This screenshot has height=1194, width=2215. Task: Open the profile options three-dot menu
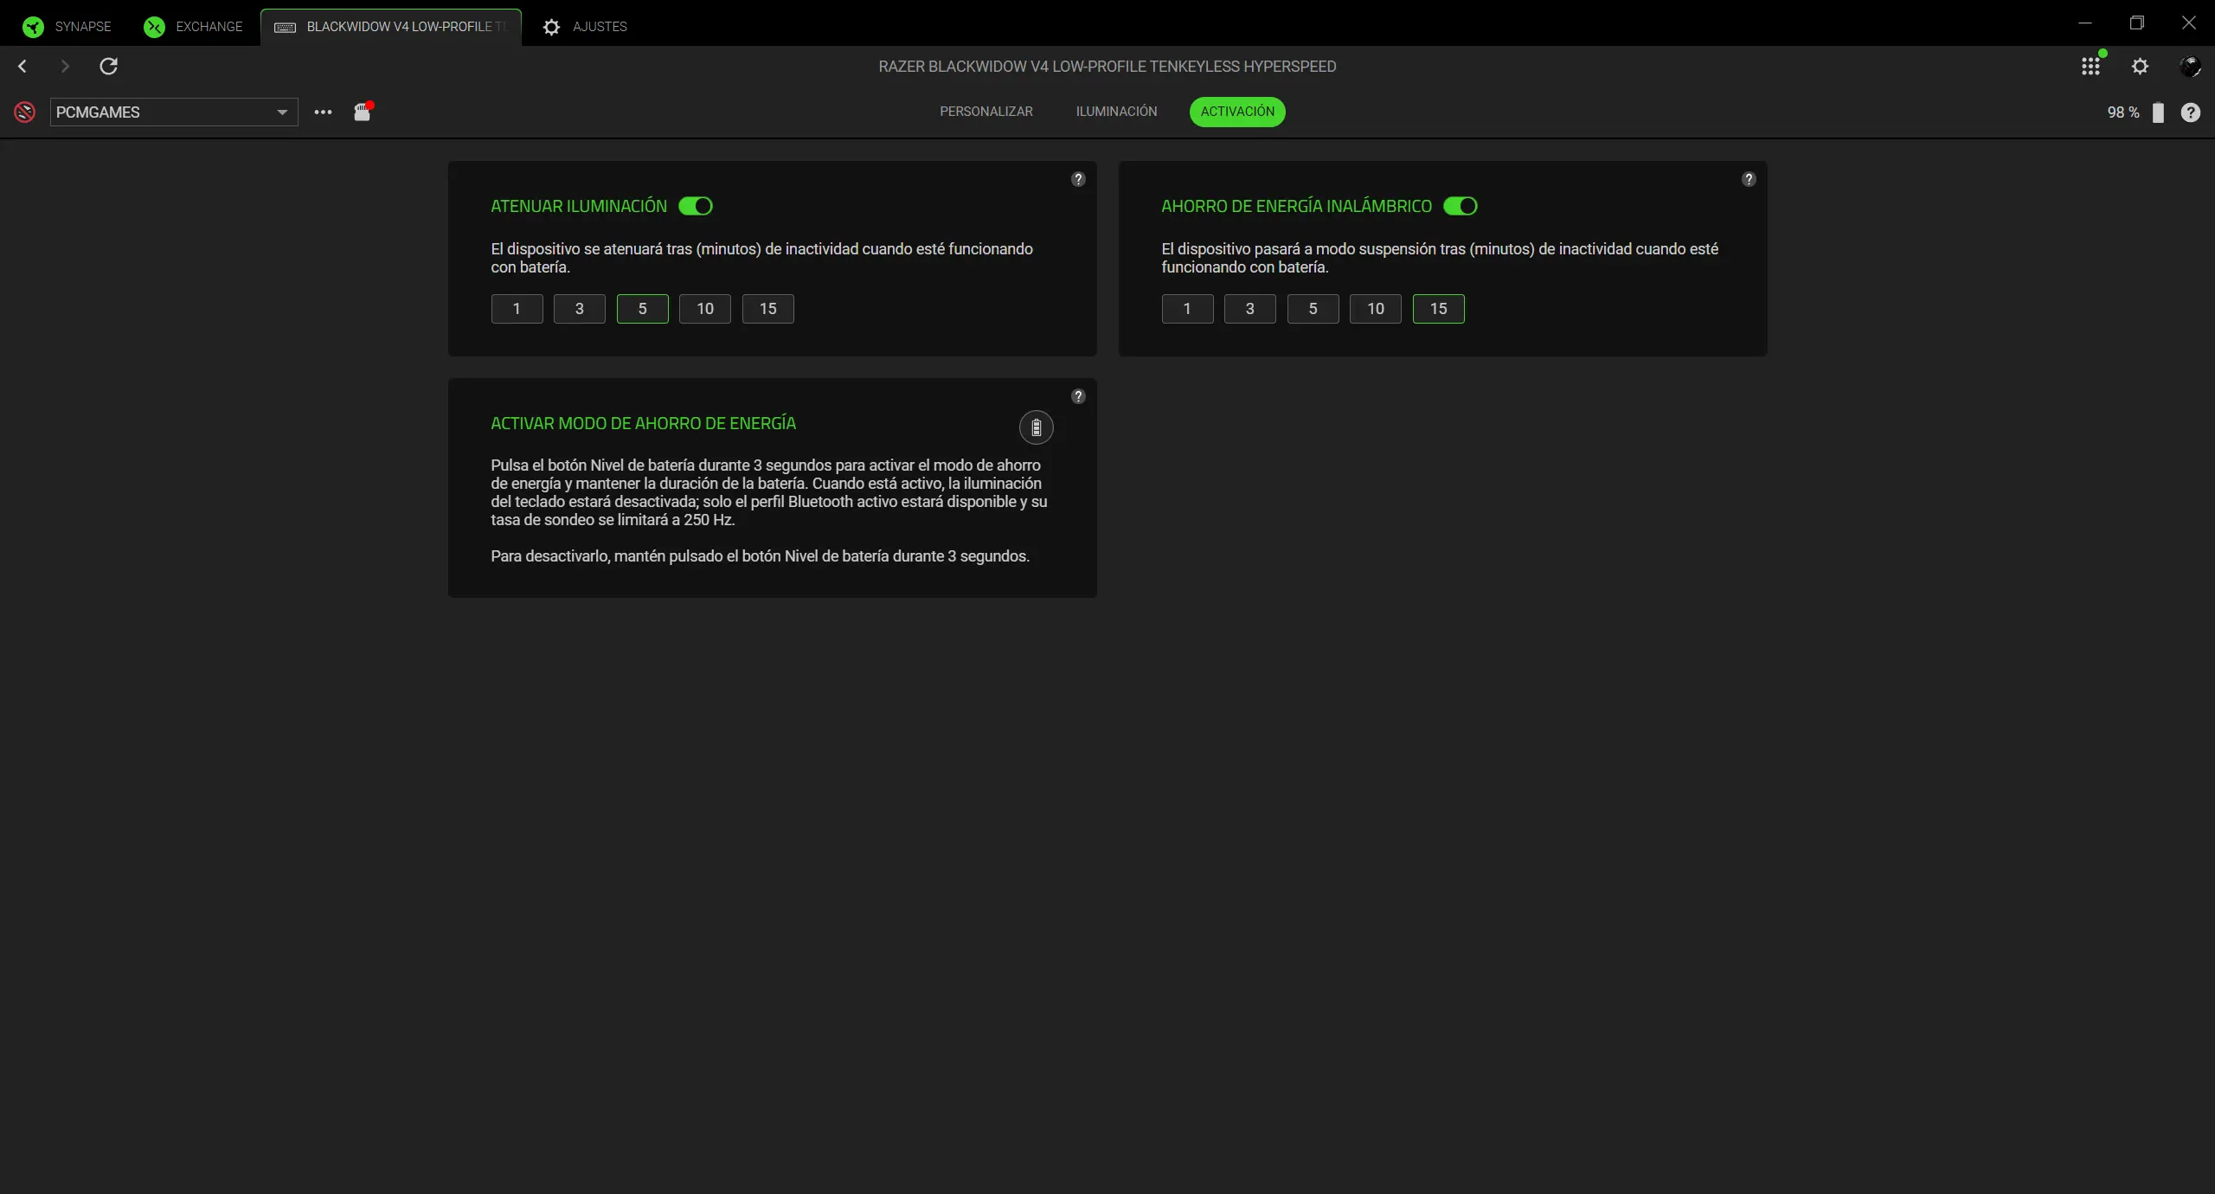click(x=323, y=112)
